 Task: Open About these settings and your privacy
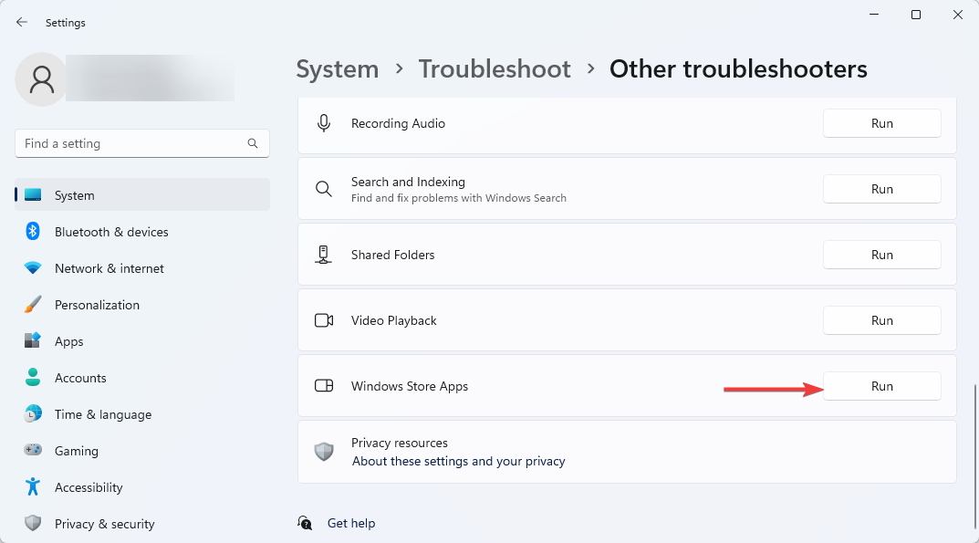coord(458,461)
